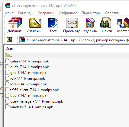Click the Найти (Find) binoculars icon
The height and width of the screenshot is (127, 129).
[x=105, y=23]
